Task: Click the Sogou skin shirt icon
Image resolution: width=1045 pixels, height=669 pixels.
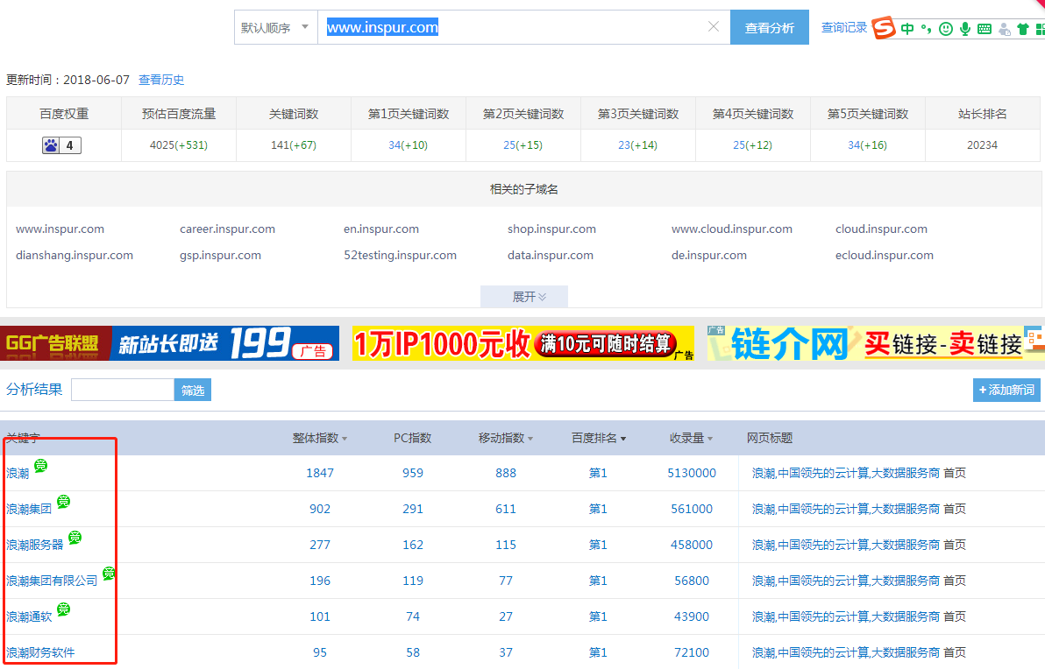Action: click(x=1023, y=29)
